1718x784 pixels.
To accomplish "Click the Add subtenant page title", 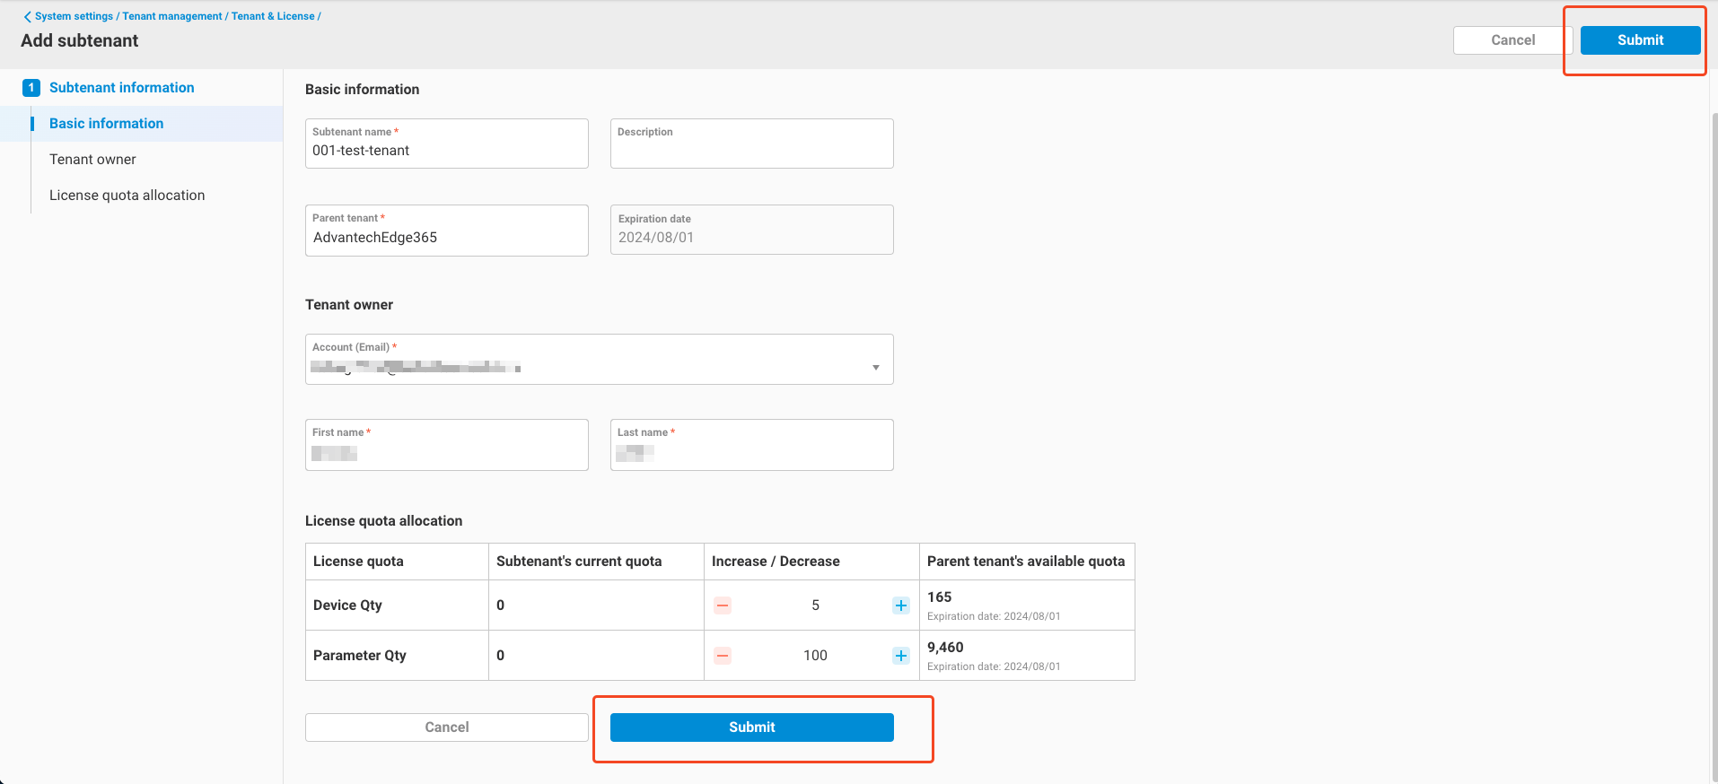I will (x=80, y=41).
